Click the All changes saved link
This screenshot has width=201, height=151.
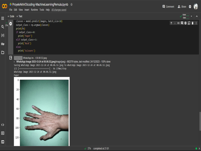click(x=59, y=10)
